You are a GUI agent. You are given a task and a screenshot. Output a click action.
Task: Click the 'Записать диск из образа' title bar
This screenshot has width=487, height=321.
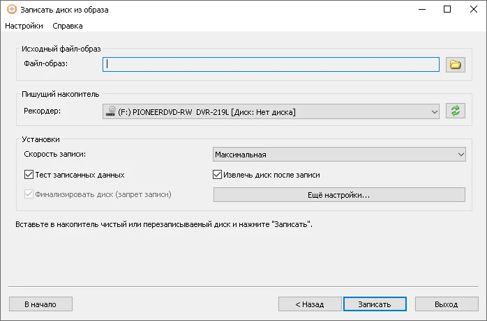click(209, 10)
